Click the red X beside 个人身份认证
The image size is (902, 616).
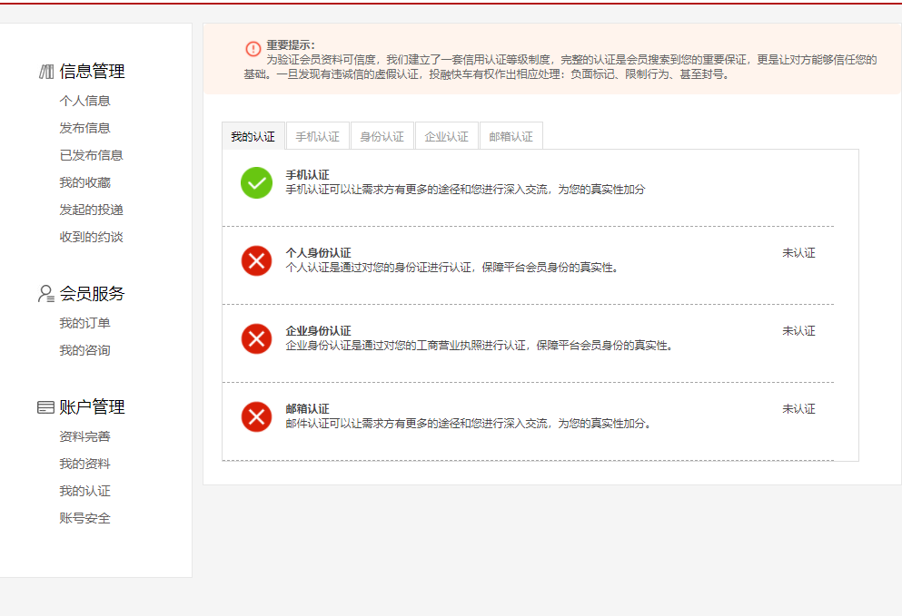click(256, 261)
